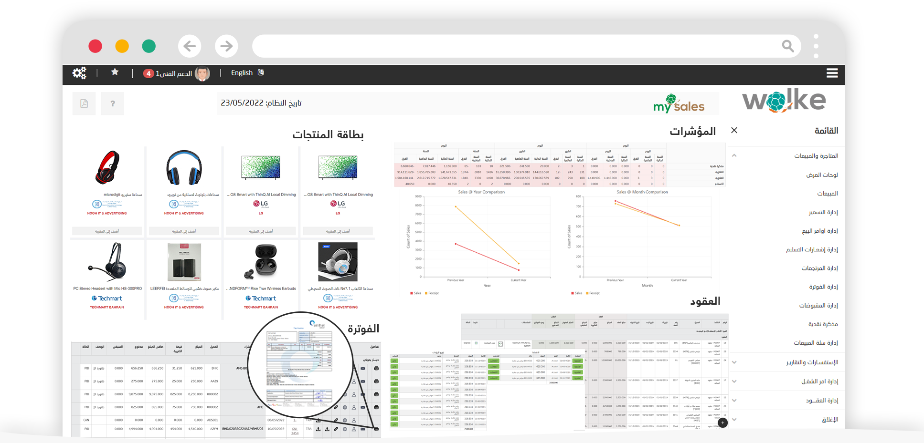This screenshot has width=924, height=443.
Task: Select لوحات العرض from the side menu
Action: (822, 175)
